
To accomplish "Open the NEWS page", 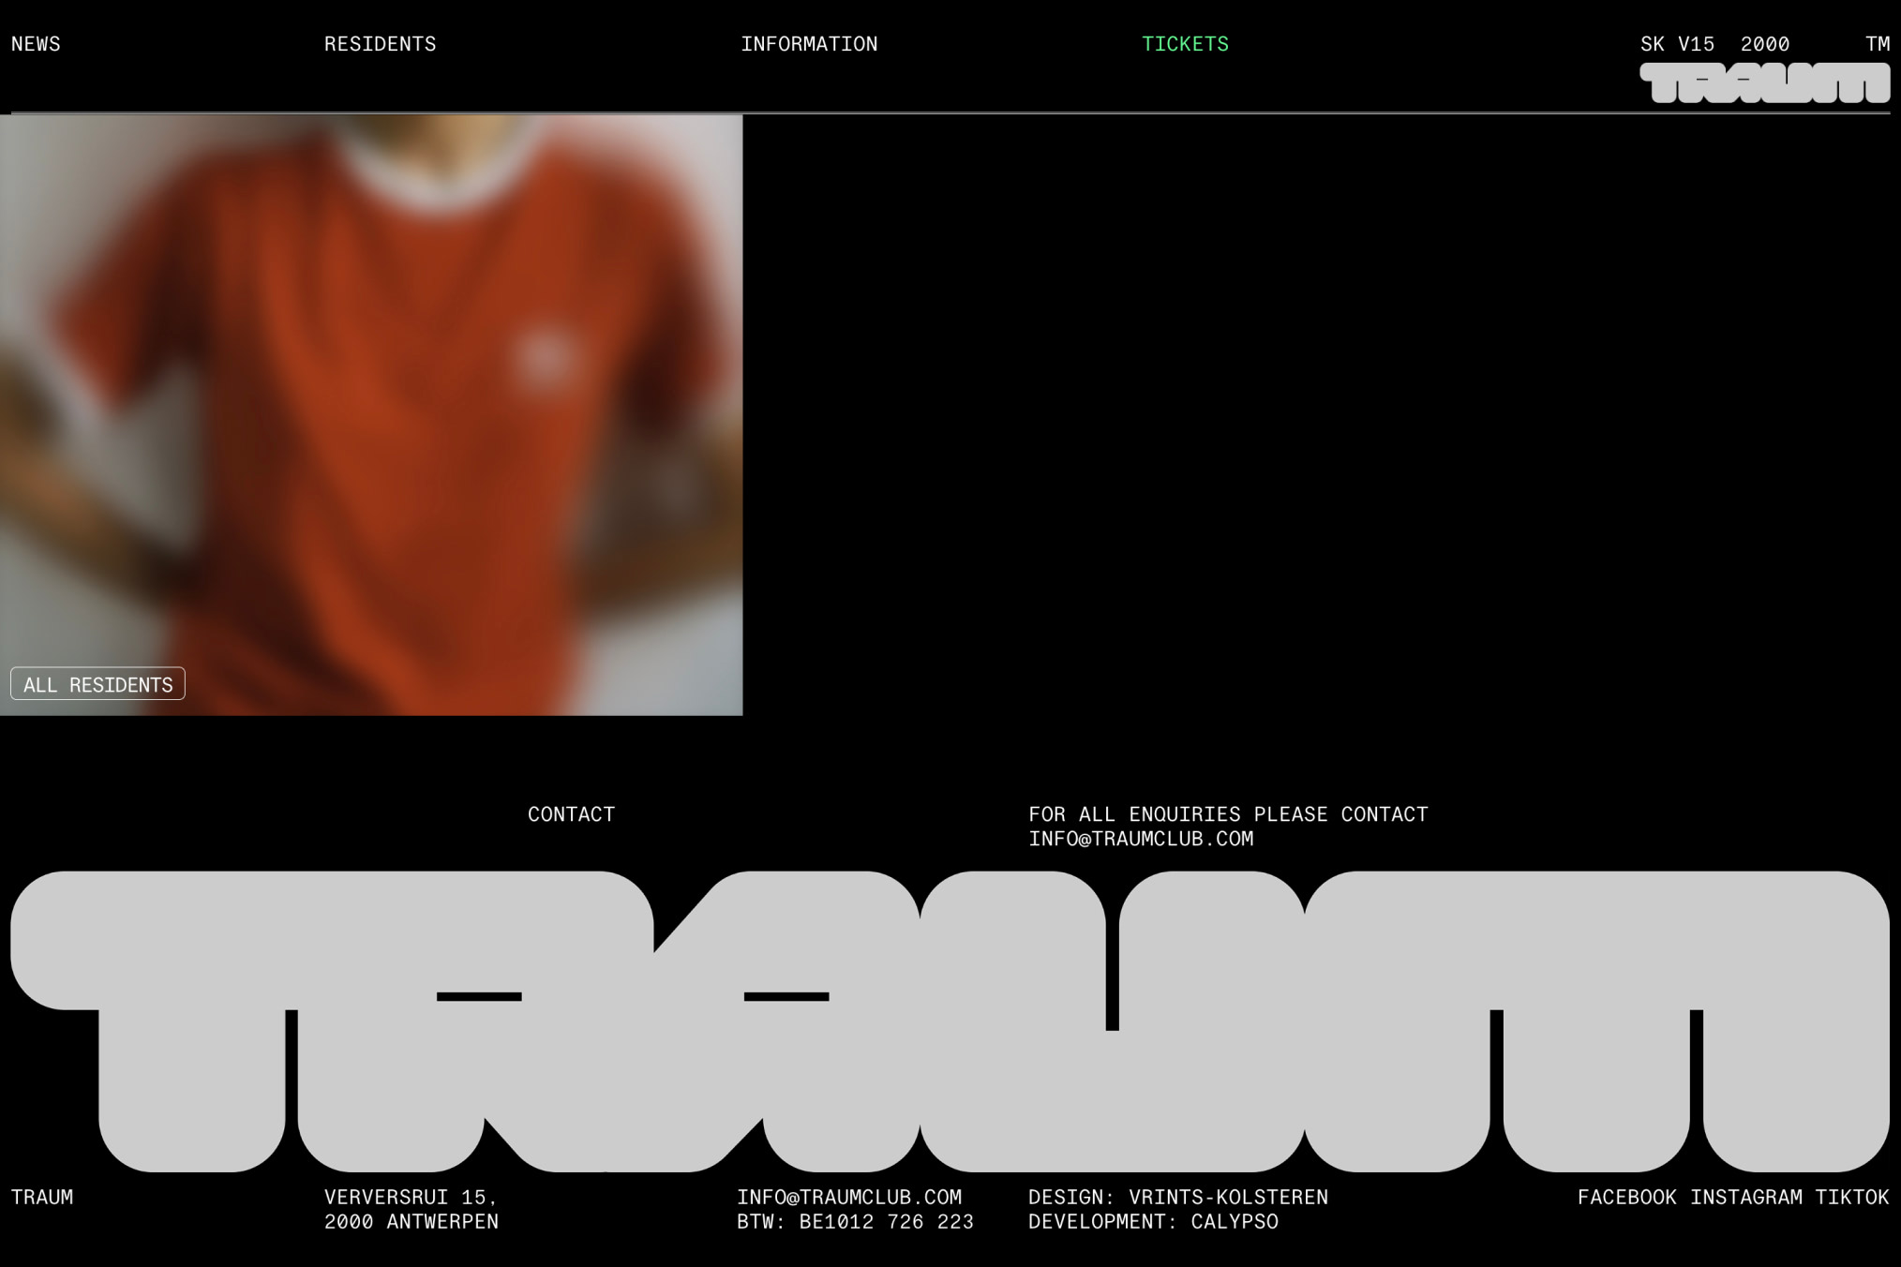I will [x=36, y=44].
